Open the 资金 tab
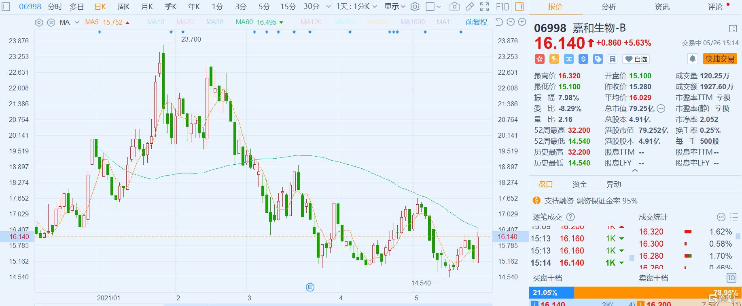The image size is (742, 306). click(x=579, y=184)
